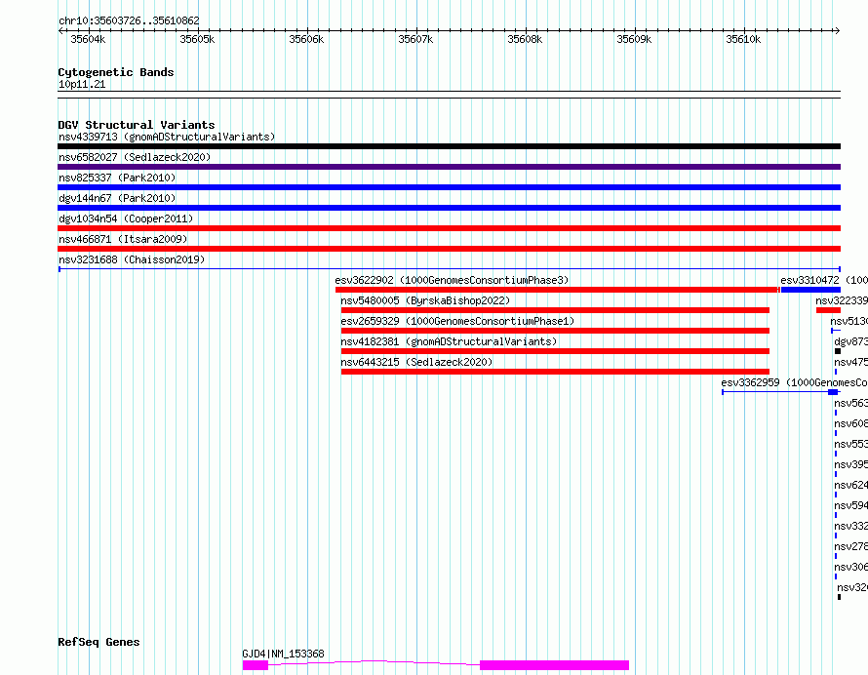Click the nsv6582027 (Sedlazeck2020) label

point(135,157)
